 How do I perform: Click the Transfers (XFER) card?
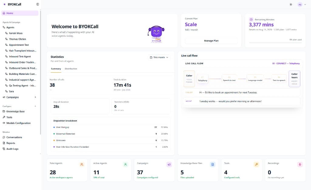pyautogui.click(x=141, y=106)
